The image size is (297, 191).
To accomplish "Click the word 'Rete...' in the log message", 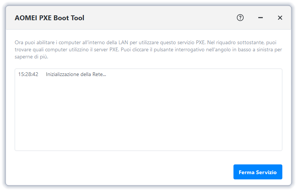I will (99, 75).
